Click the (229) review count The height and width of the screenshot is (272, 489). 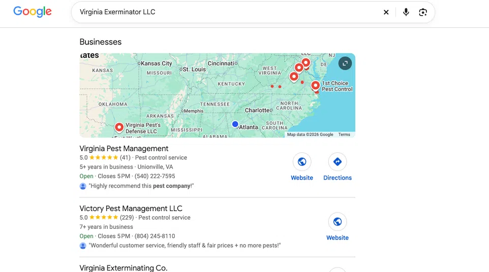pos(127,218)
